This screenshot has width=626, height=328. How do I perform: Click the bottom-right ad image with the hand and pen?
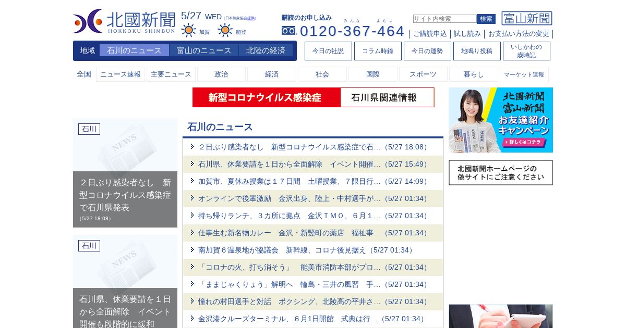coord(501,316)
